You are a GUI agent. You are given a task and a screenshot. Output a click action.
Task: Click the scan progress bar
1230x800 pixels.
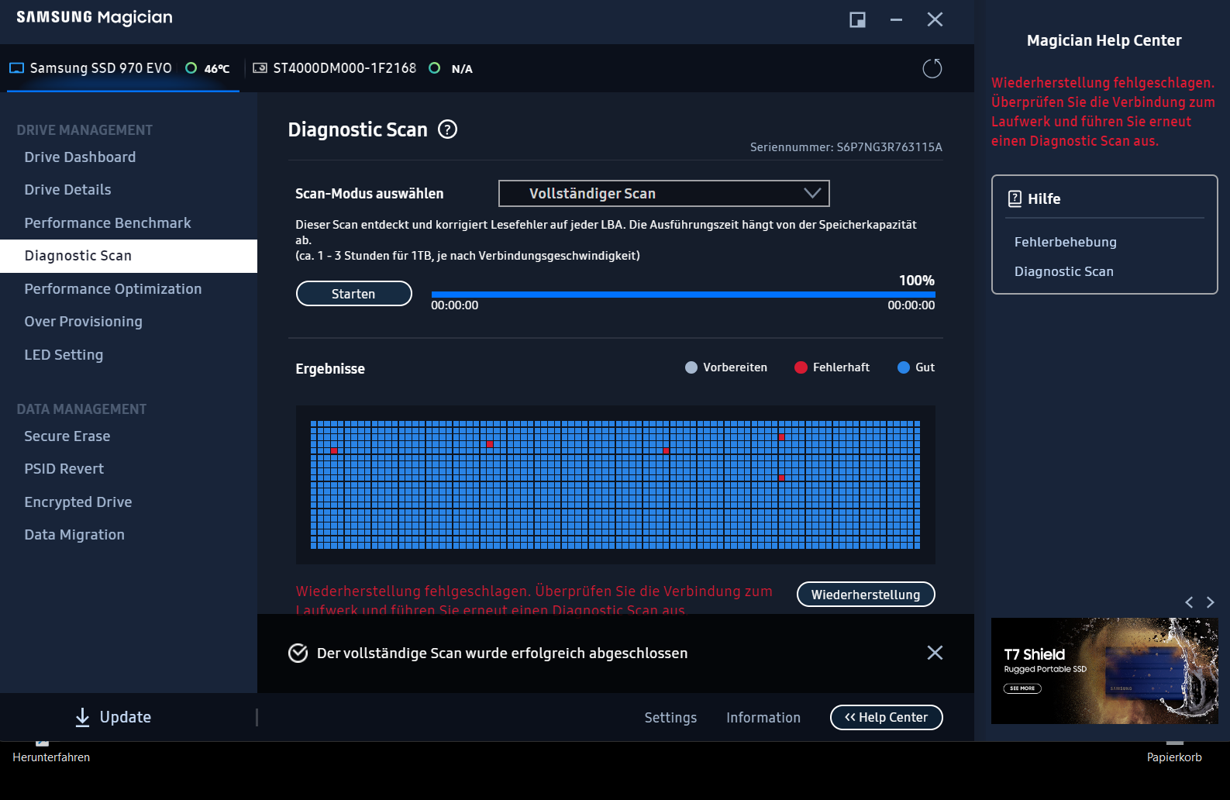pos(683,295)
